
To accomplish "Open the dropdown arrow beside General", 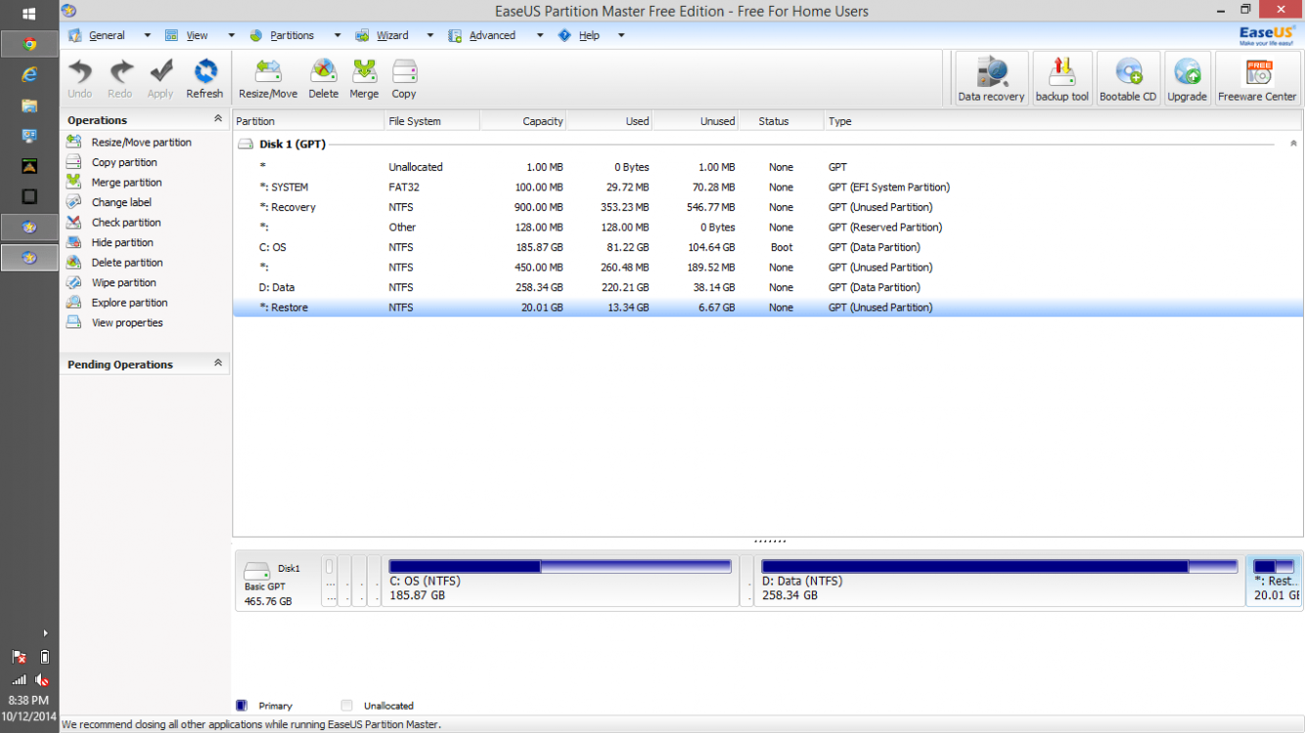I will pyautogui.click(x=147, y=35).
